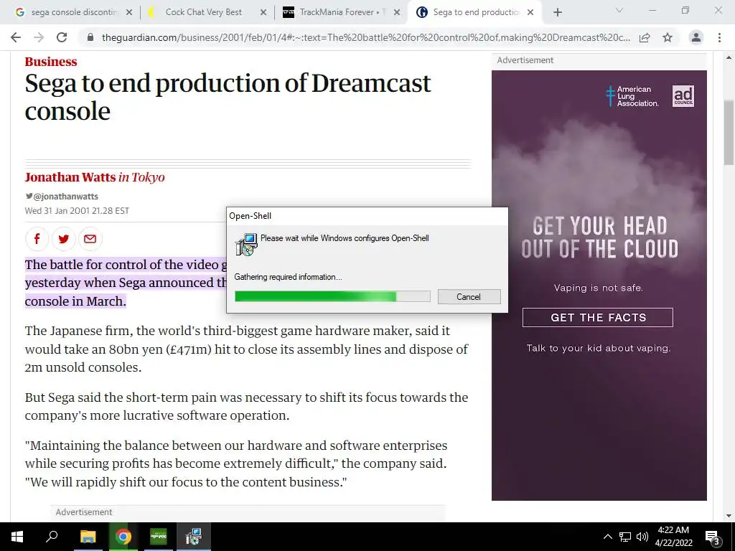Expand the tab search chevron
This screenshot has height=551, width=735.
[x=619, y=10]
